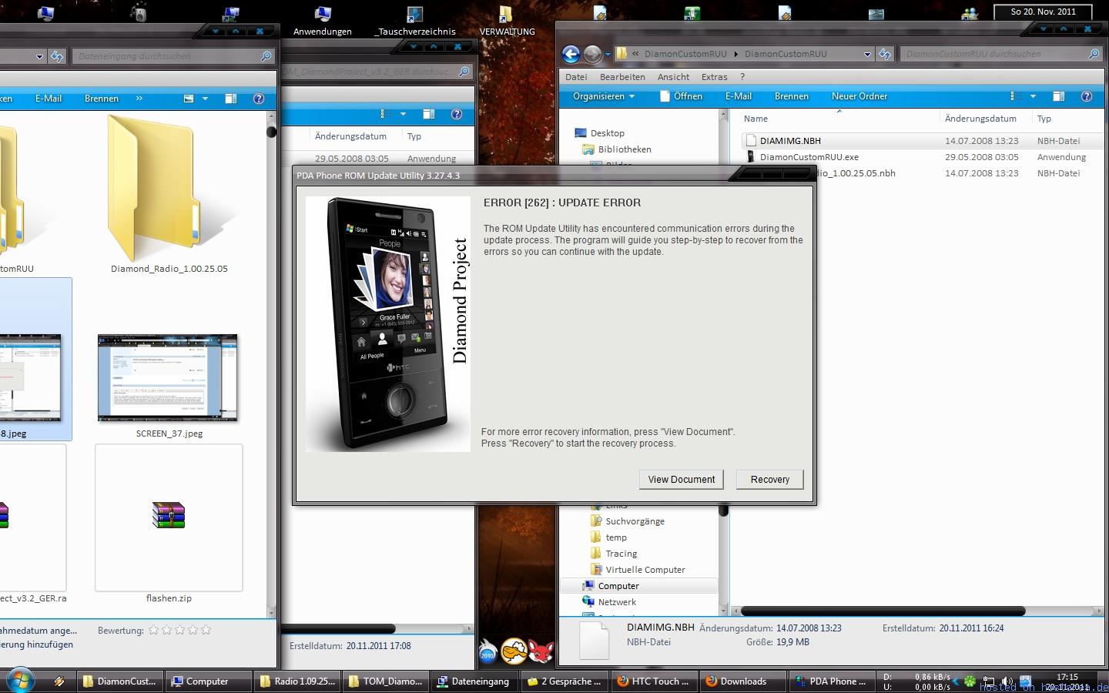The image size is (1109, 693).
Task: Click Brennen in the DiamonCustomRUU toolbar
Action: click(x=791, y=96)
